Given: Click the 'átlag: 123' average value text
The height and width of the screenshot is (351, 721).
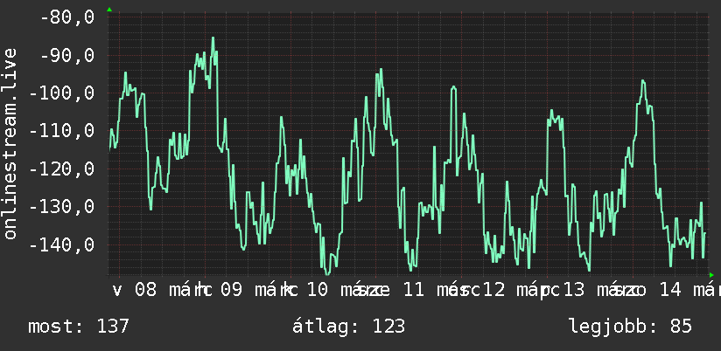Looking at the screenshot, I should 349,327.
